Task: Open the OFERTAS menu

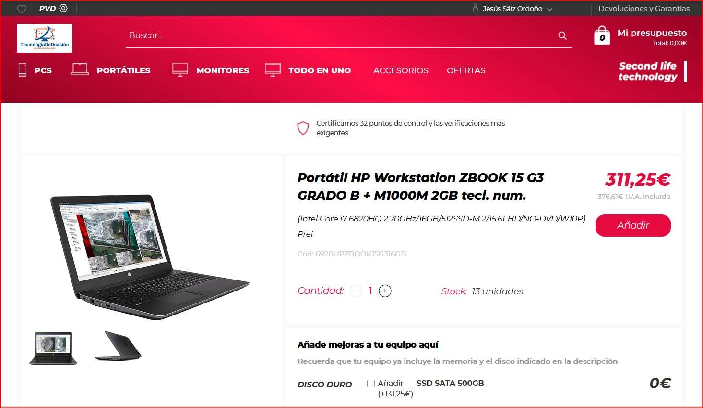Action: pyautogui.click(x=466, y=70)
